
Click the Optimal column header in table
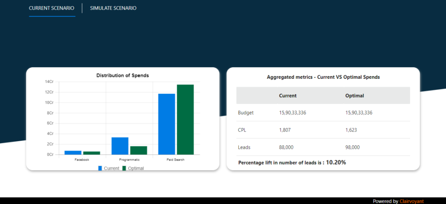tap(355, 96)
